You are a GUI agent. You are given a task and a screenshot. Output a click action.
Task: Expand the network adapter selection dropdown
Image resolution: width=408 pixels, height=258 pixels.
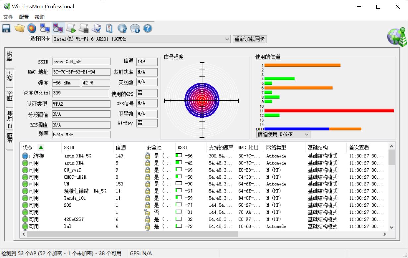click(227, 39)
